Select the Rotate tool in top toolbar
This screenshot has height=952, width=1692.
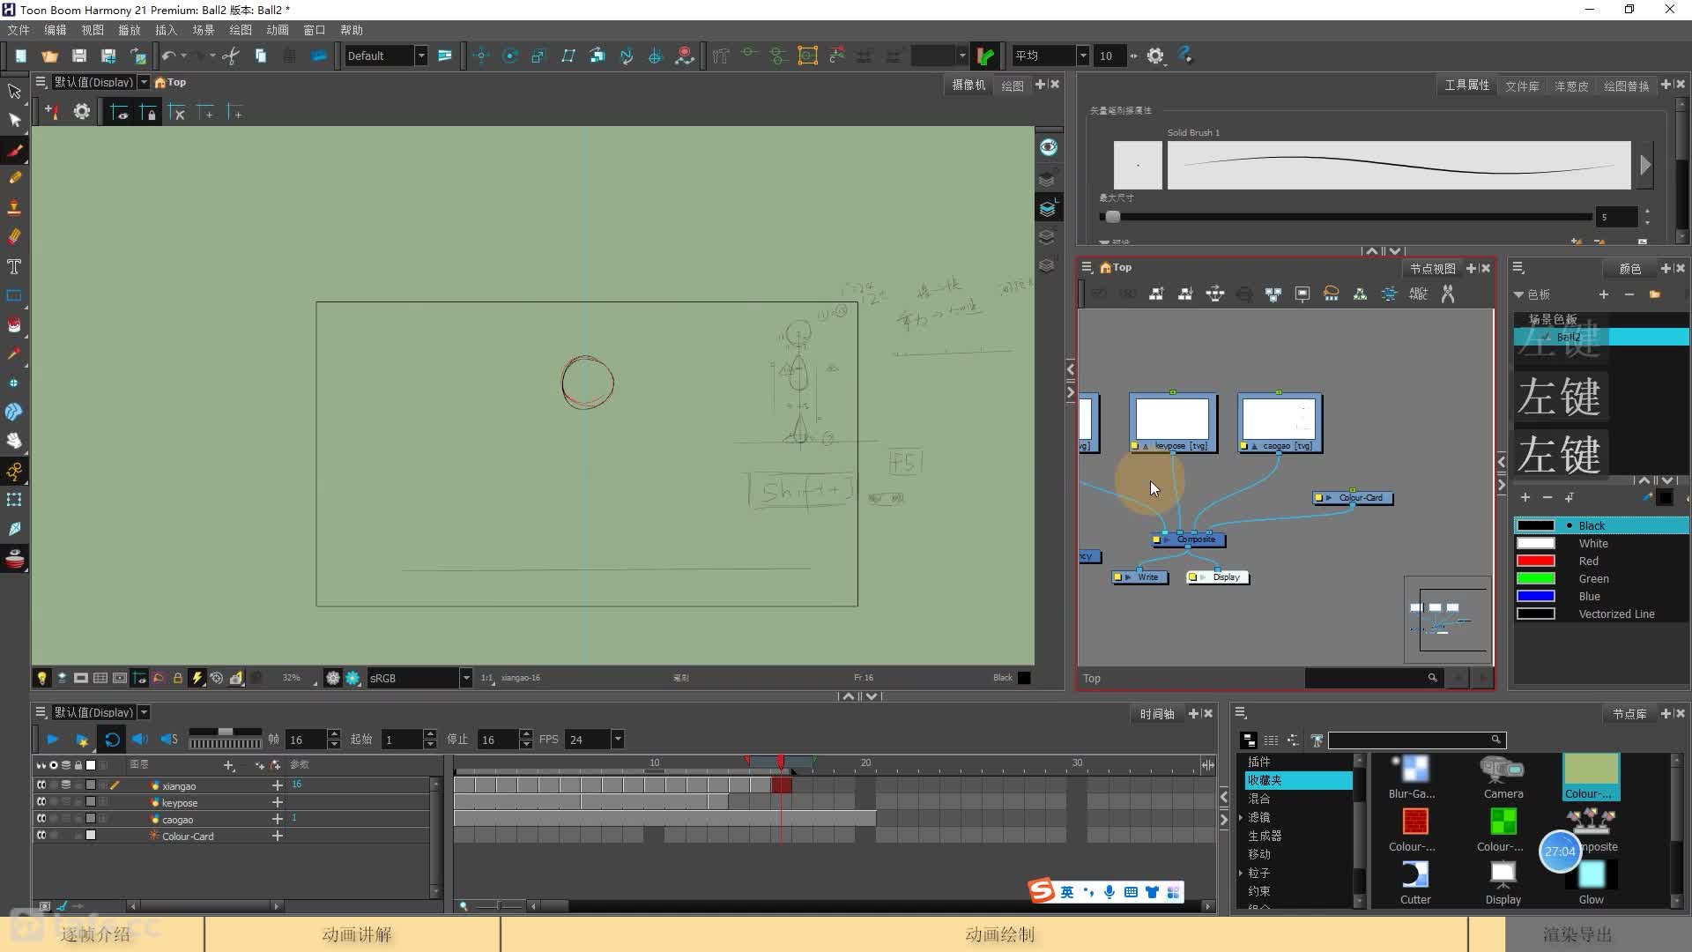click(509, 56)
